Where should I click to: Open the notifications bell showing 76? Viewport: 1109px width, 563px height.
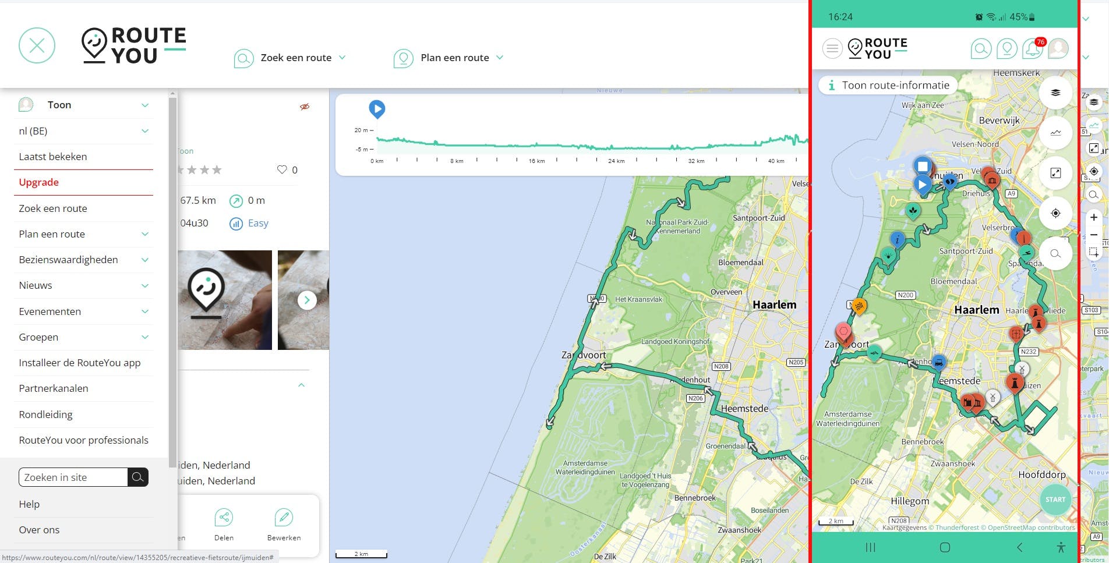tap(1032, 49)
